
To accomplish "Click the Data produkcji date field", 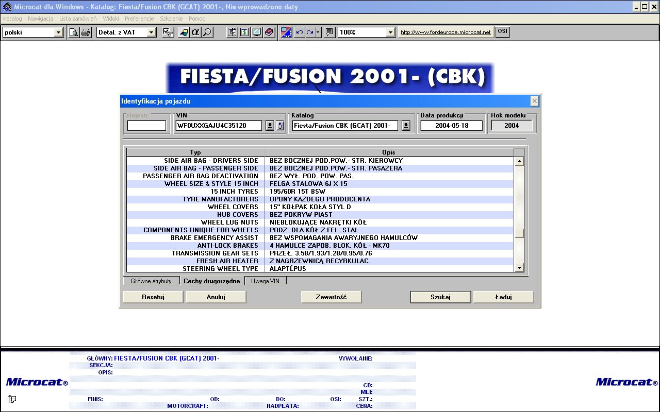I will click(452, 126).
